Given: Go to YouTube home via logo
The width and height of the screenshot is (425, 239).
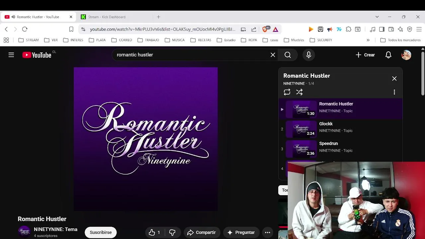Looking at the screenshot, I should tap(37, 55).
